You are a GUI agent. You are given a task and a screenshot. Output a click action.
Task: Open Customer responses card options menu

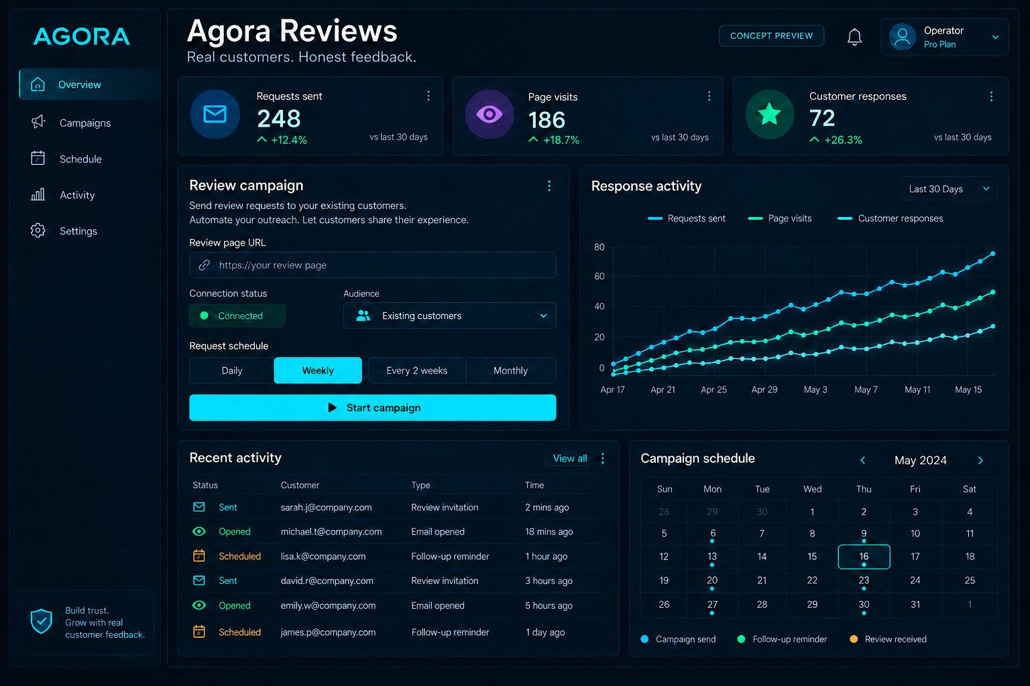click(x=992, y=96)
